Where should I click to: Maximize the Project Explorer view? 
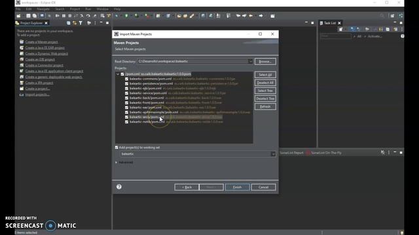tap(107, 23)
